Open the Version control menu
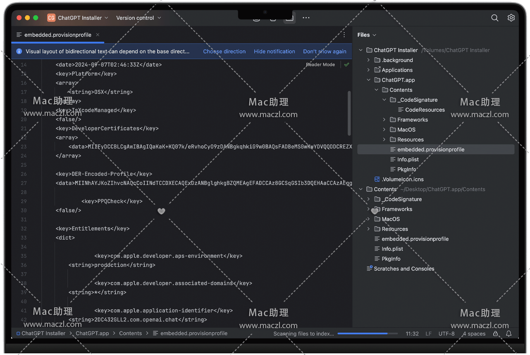This screenshot has height=355, width=530. point(138,18)
